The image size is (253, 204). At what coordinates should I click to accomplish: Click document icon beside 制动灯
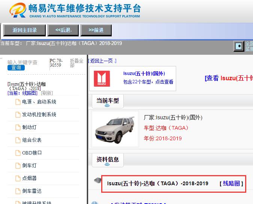18,127
